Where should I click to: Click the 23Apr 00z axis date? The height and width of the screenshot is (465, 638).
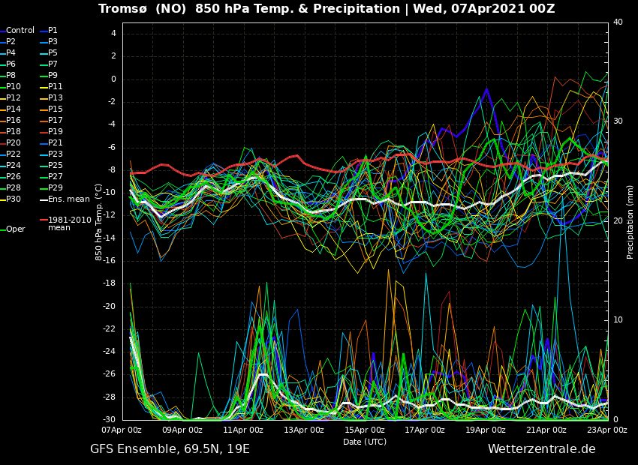(x=608, y=430)
